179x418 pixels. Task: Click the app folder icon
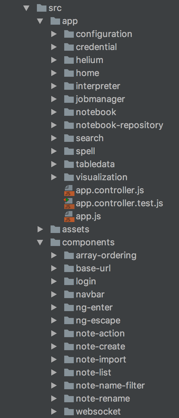55,21
